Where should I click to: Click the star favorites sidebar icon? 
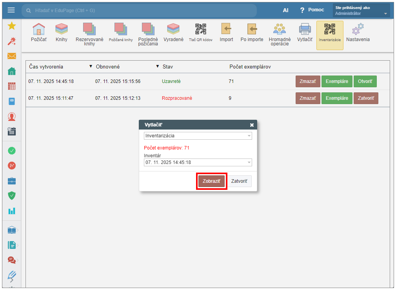click(x=12, y=26)
